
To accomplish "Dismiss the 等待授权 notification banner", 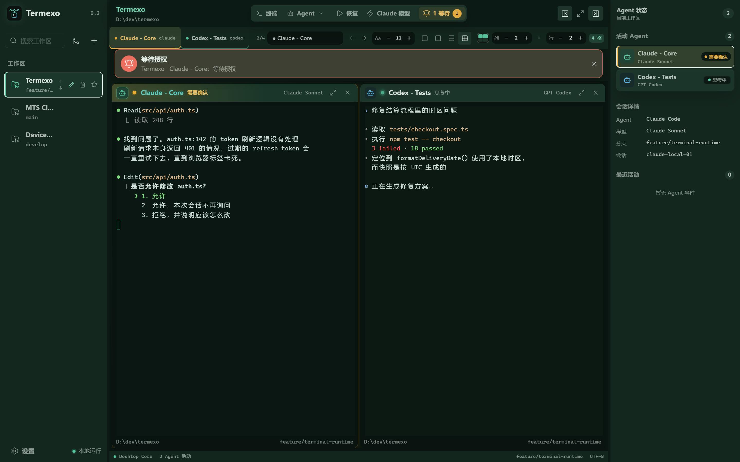I will coord(594,64).
